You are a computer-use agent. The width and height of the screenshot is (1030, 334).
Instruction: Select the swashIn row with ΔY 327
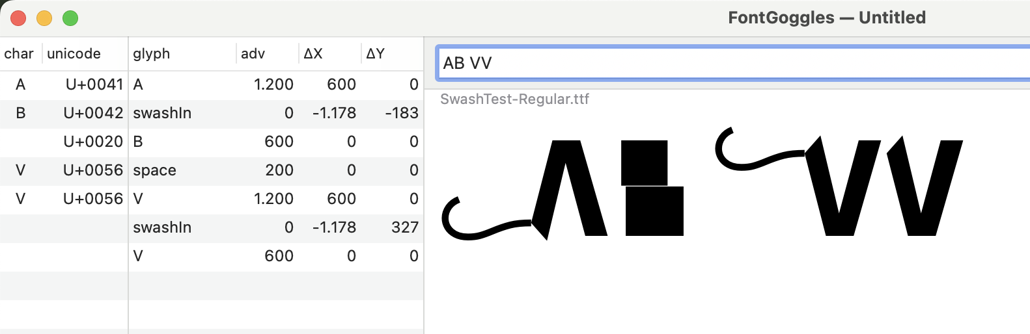coord(211,227)
